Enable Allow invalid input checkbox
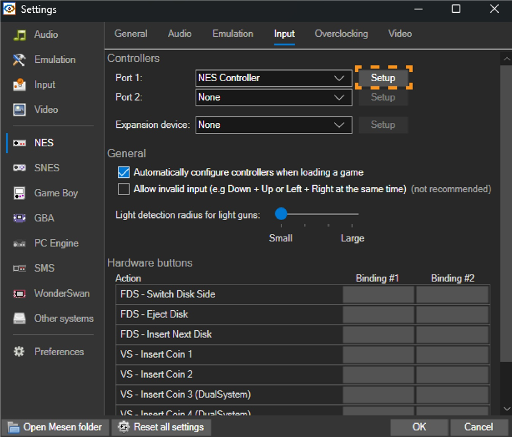 click(124, 189)
